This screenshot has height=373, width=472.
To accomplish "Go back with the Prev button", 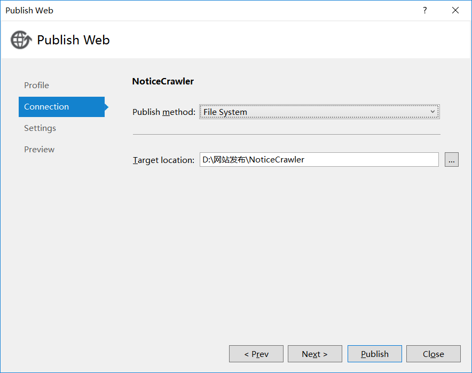I will (x=256, y=354).
